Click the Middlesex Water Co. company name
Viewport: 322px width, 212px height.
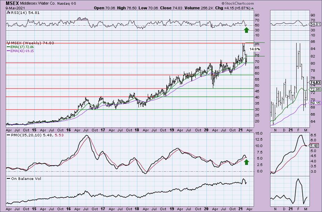pos(38,4)
